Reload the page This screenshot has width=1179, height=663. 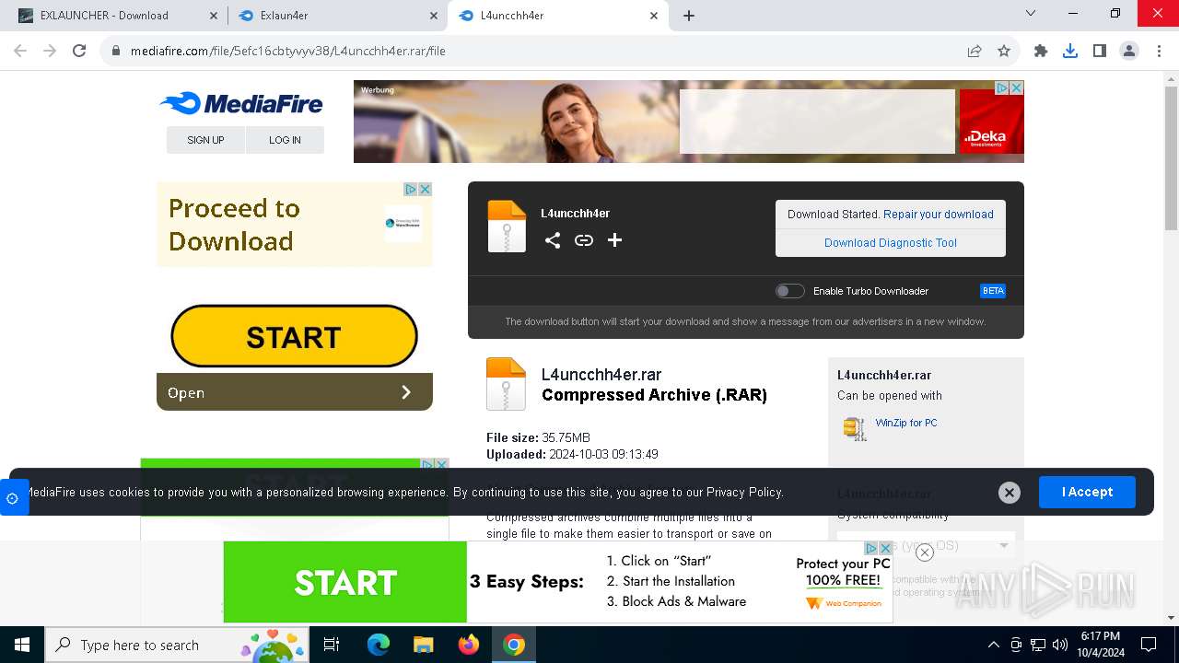pyautogui.click(x=79, y=51)
